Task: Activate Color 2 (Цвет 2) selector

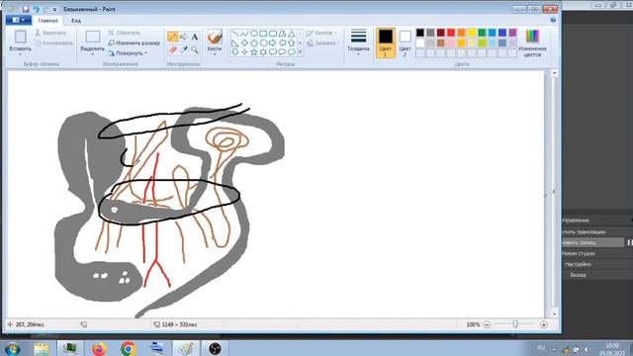Action: click(405, 43)
